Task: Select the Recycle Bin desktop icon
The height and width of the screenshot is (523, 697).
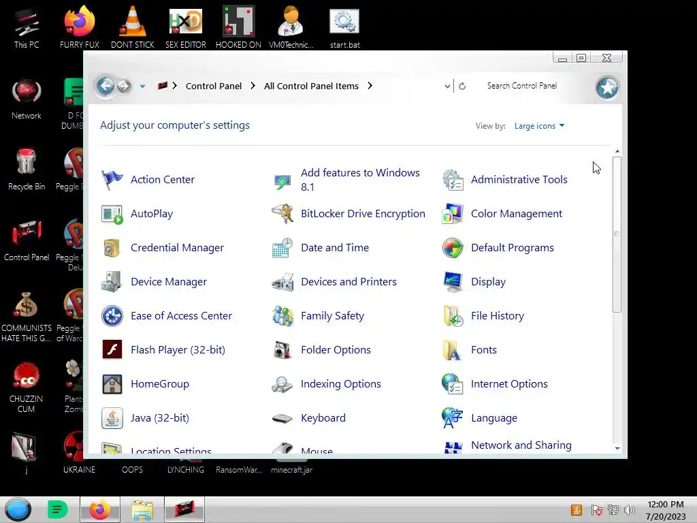Action: click(x=27, y=170)
